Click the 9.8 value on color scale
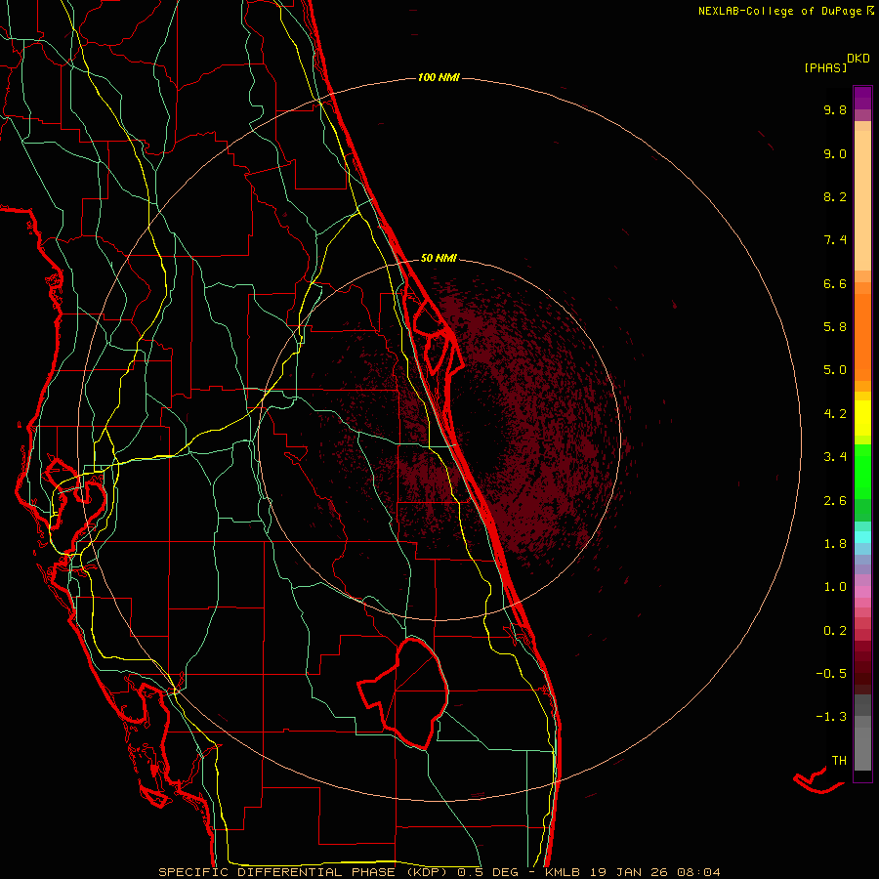879x879 pixels. pyautogui.click(x=835, y=109)
